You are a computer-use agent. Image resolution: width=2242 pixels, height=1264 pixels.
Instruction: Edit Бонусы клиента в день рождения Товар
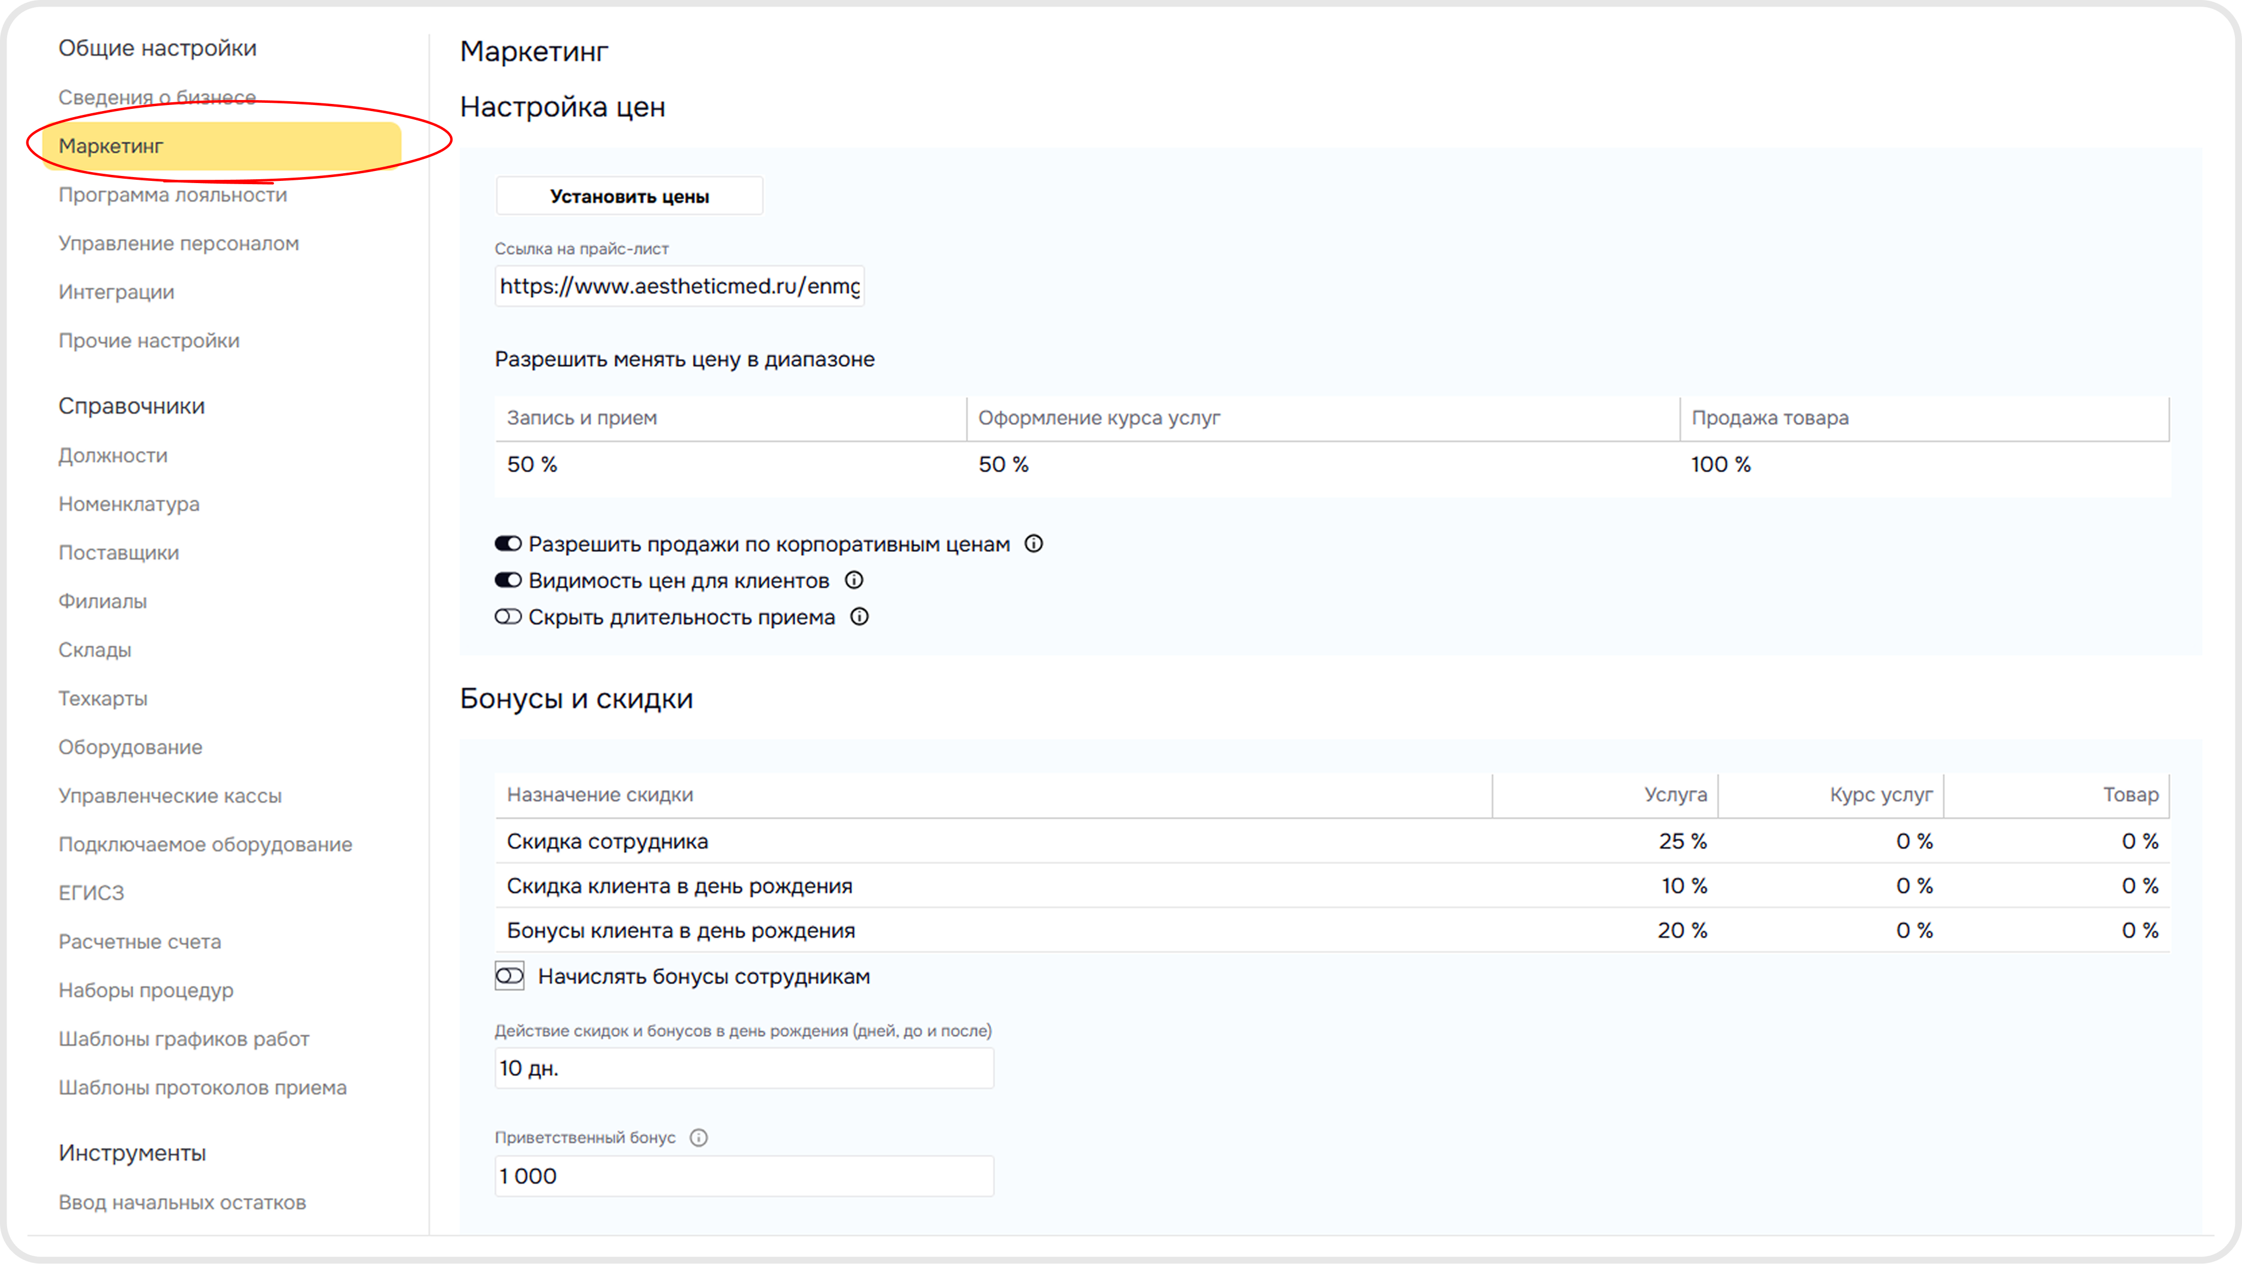point(2140,931)
